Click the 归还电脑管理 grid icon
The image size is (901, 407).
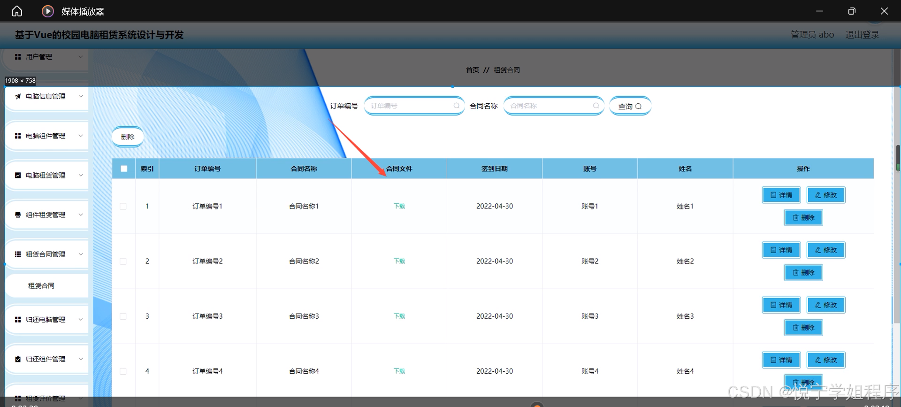click(x=18, y=319)
